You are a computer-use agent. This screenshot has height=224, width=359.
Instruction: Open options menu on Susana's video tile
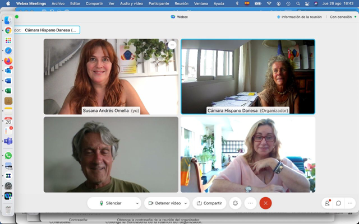[172, 45]
